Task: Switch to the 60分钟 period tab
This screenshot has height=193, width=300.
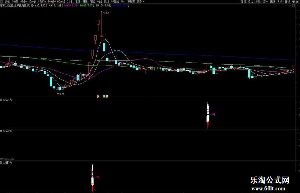Action: click(61, 2)
